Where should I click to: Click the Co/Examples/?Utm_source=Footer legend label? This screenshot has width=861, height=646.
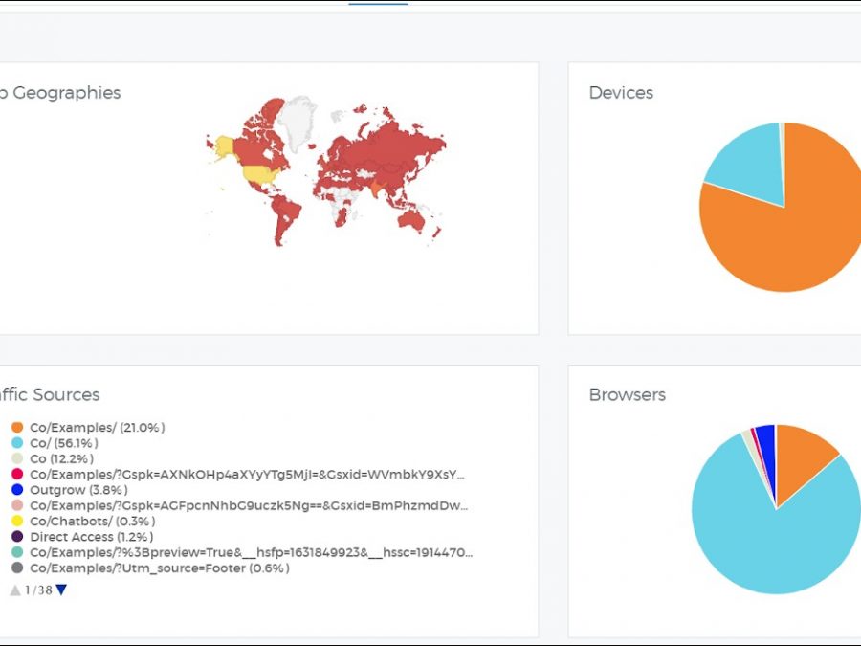(159, 568)
